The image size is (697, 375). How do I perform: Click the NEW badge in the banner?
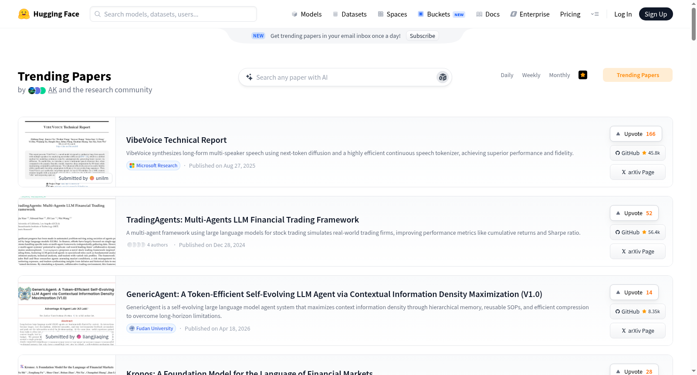coord(258,36)
